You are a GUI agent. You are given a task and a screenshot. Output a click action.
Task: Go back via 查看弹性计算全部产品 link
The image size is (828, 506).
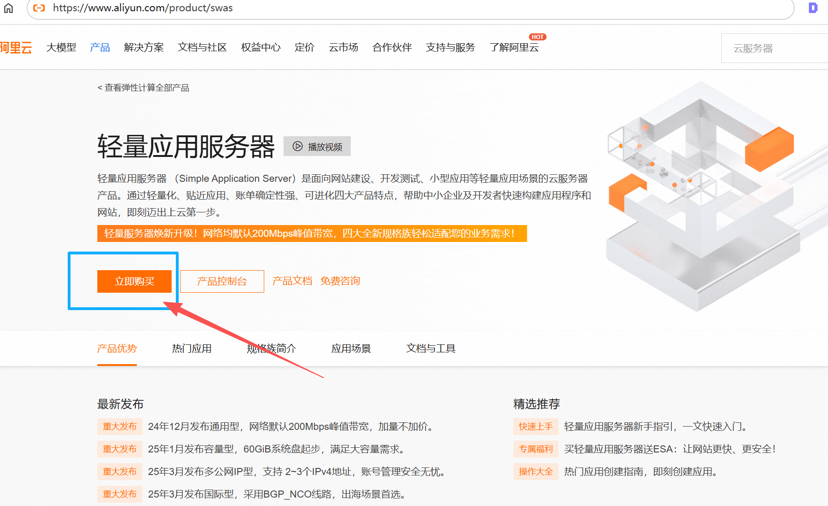[x=143, y=88]
